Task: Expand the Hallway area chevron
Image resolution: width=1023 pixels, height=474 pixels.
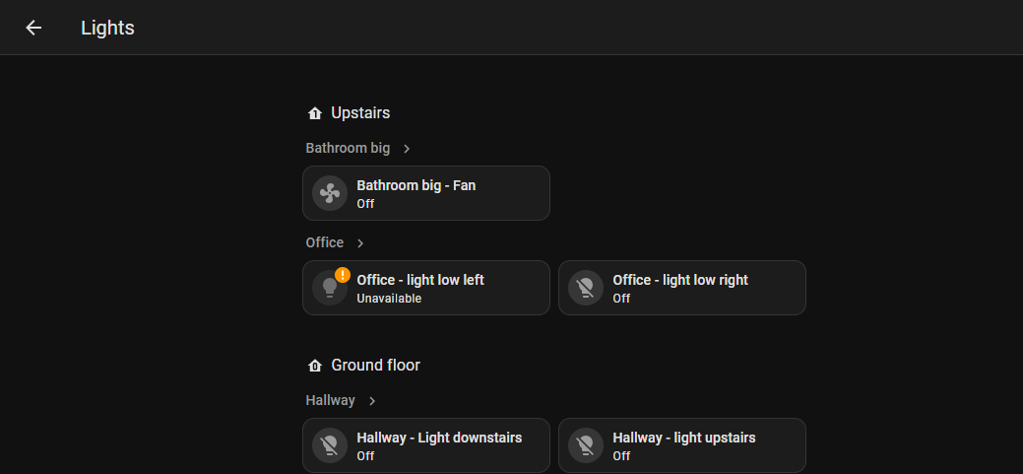Action: click(372, 401)
